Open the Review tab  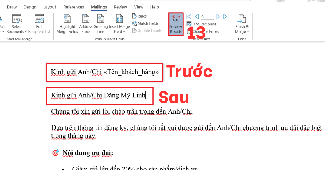pyautogui.click(x=121, y=7)
